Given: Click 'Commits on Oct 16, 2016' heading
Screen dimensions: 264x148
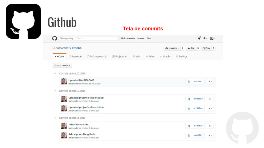Looking at the screenshot, I should click(72, 118).
